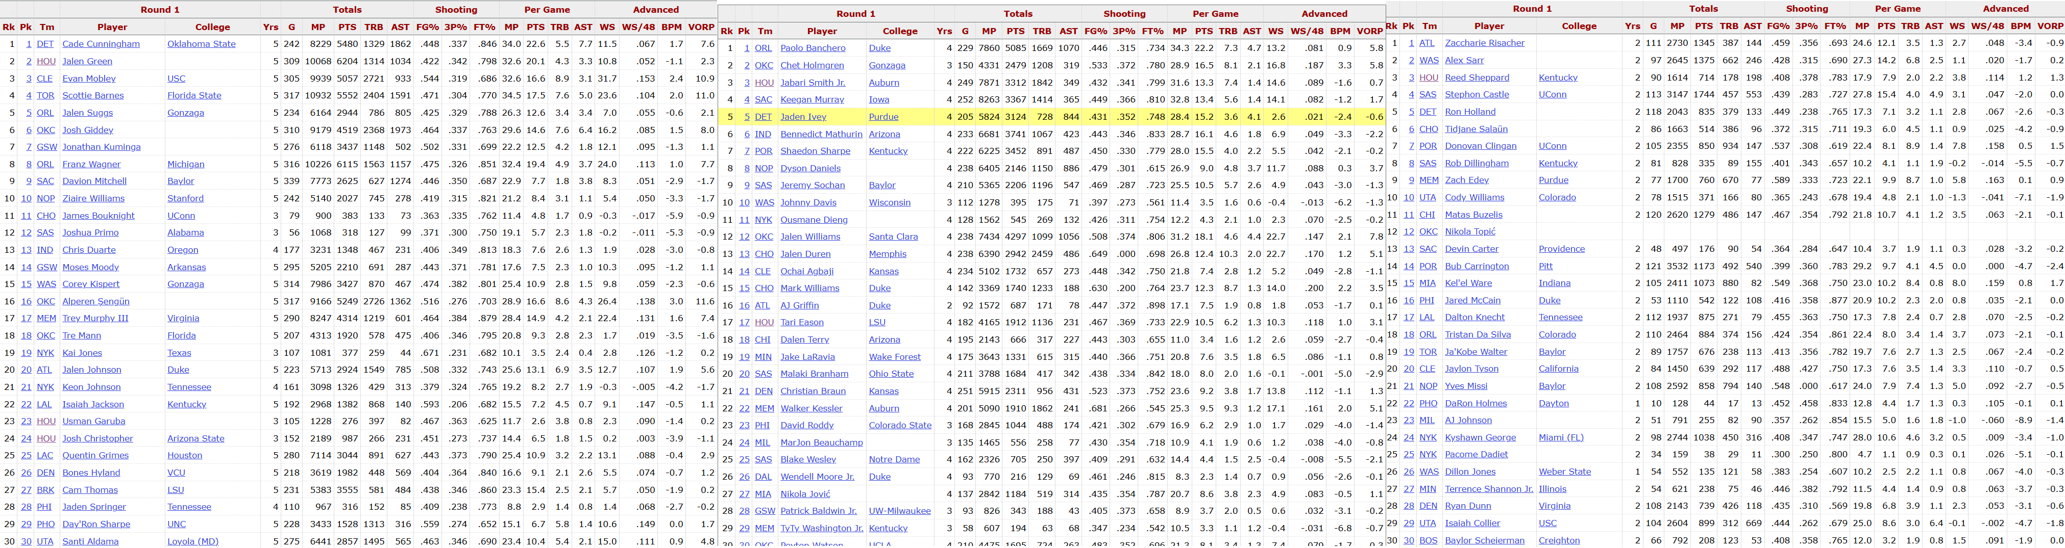
Task: Open the Providence college link
Action: [x=1562, y=249]
